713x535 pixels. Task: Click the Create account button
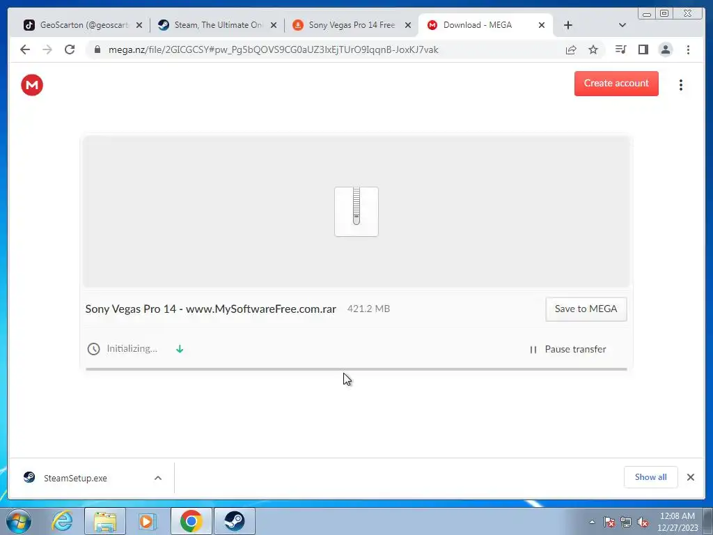click(616, 84)
